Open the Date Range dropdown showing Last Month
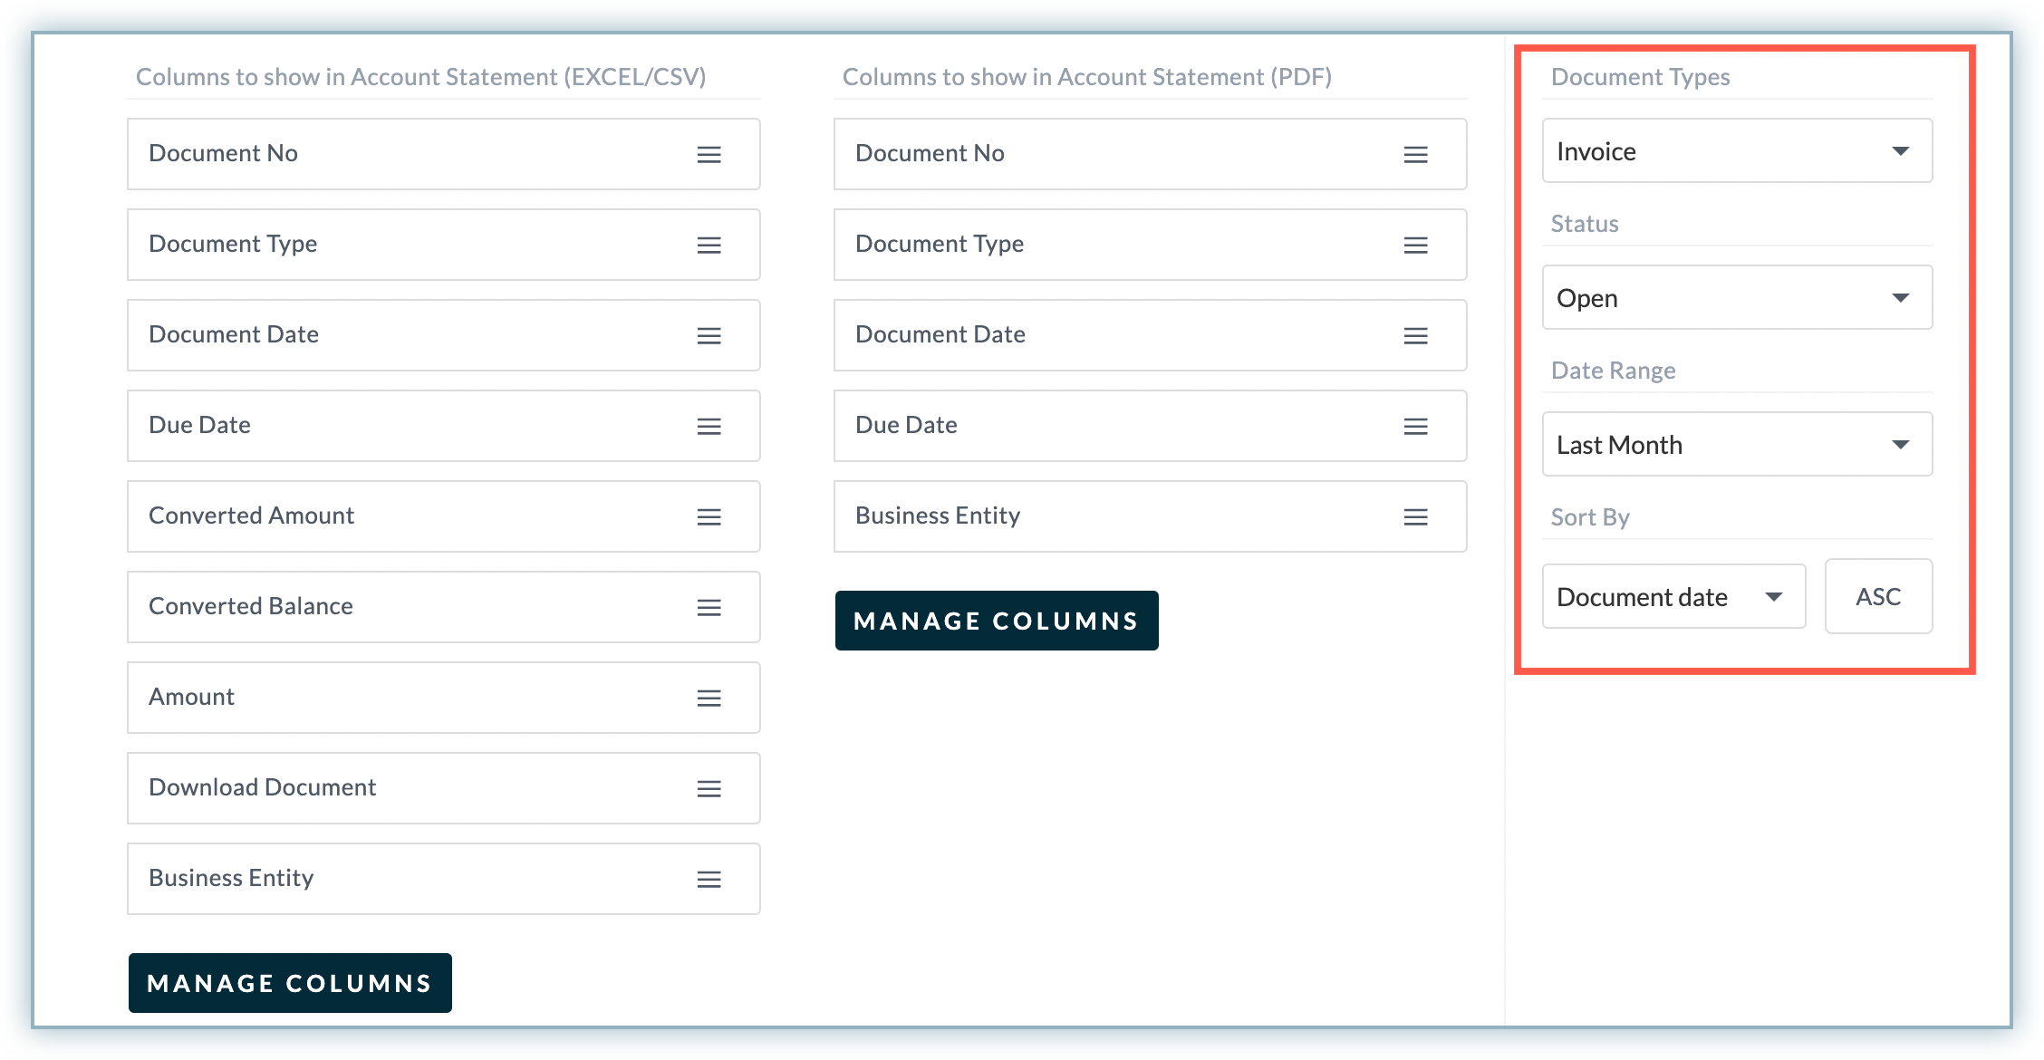 [1737, 444]
